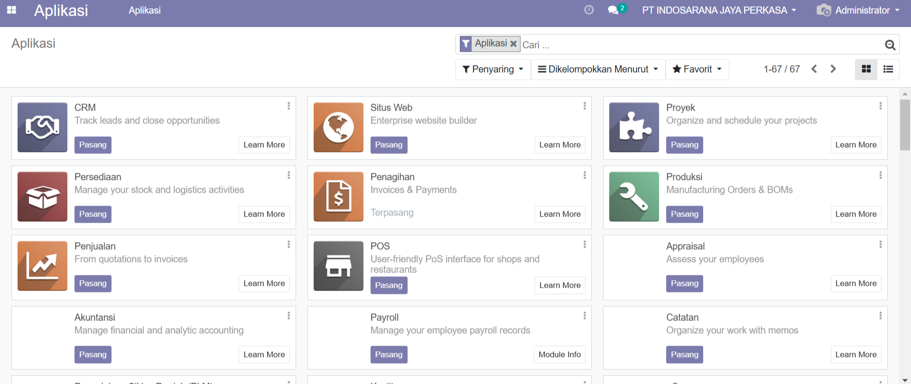Open the activities clock icon
This screenshot has height=384, width=911.
pos(589,10)
